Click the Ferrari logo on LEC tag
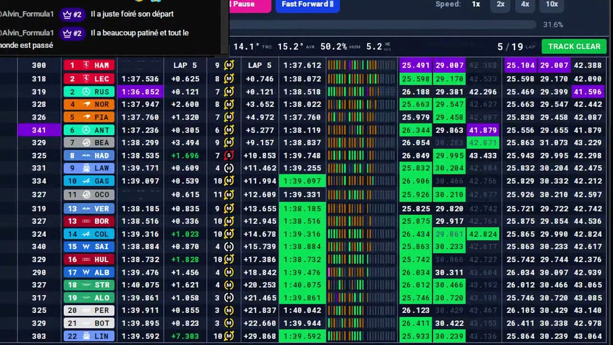Viewport: 613px width, 345px height. 86,79
